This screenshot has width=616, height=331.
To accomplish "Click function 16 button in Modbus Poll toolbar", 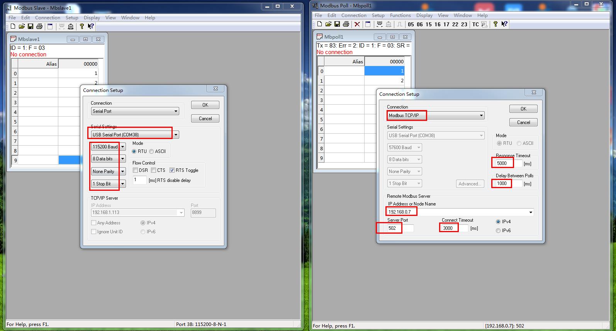I will pyautogui.click(x=438, y=24).
